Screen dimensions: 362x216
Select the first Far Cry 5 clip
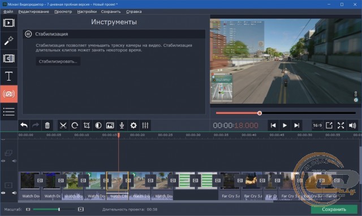(x=230, y=180)
